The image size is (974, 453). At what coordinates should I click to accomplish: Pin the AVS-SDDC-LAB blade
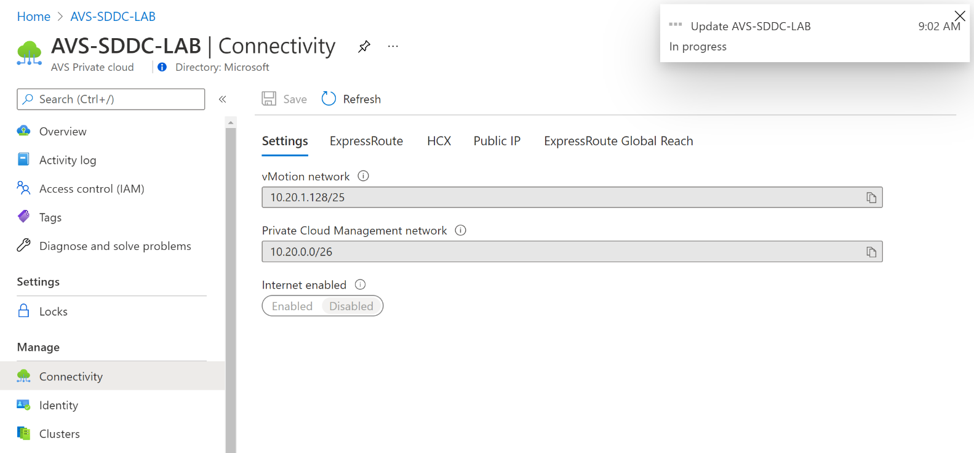pyautogui.click(x=364, y=46)
